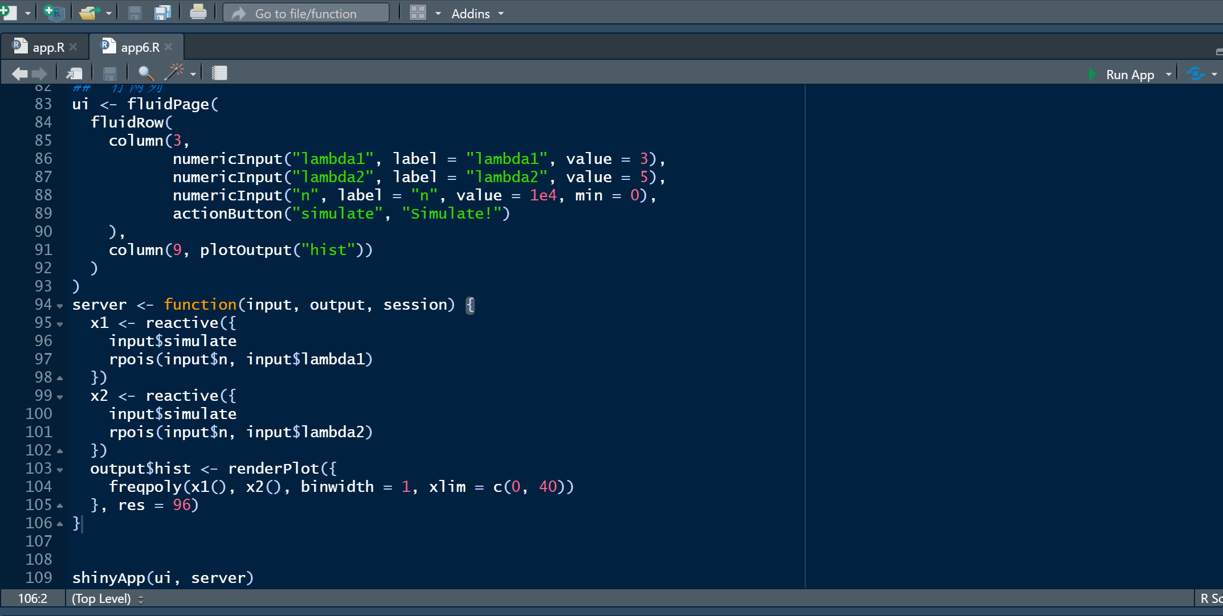
Task: Open the workspace panes layout dropdown
Action: click(438, 13)
